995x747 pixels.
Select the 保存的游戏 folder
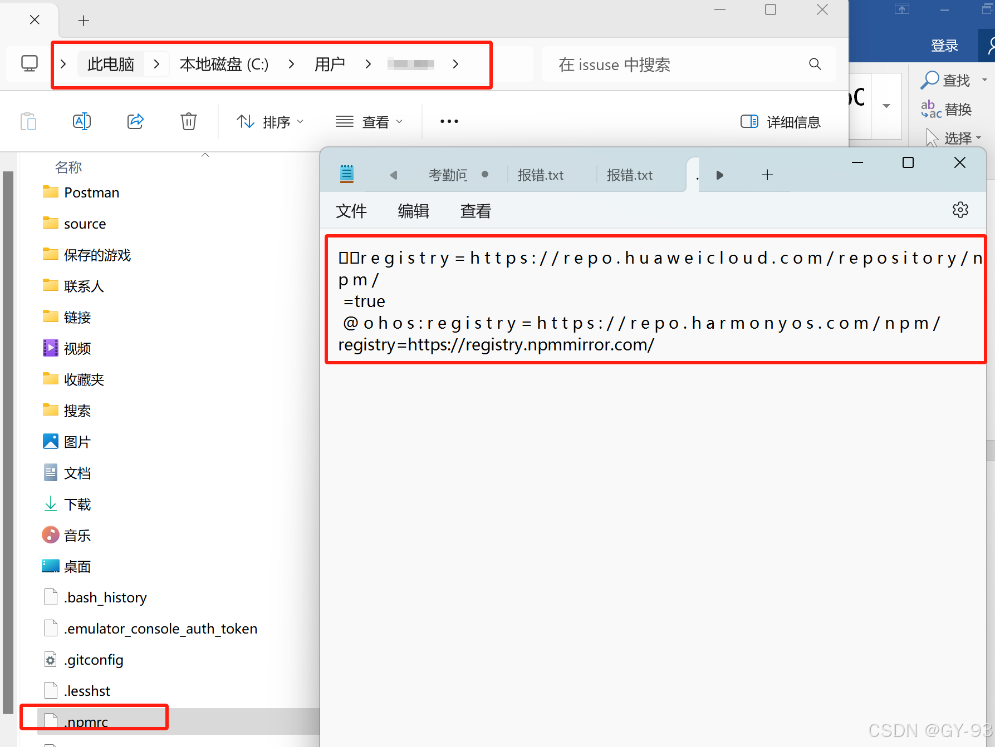[x=87, y=255]
